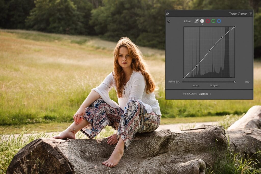
Task: Click the Input field below the curve
Action: [x=196, y=86]
